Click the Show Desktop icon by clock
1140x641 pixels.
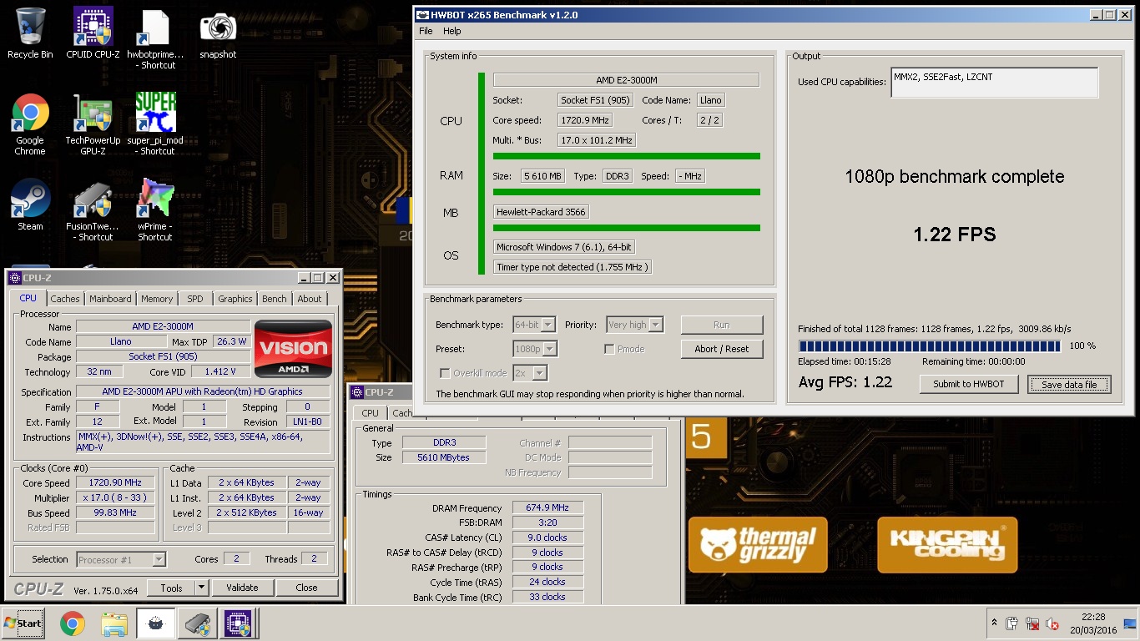(x=1130, y=623)
